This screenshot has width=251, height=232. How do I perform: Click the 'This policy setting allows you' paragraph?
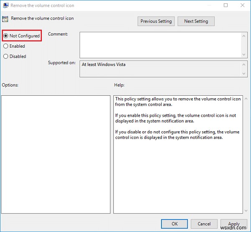[178, 102]
